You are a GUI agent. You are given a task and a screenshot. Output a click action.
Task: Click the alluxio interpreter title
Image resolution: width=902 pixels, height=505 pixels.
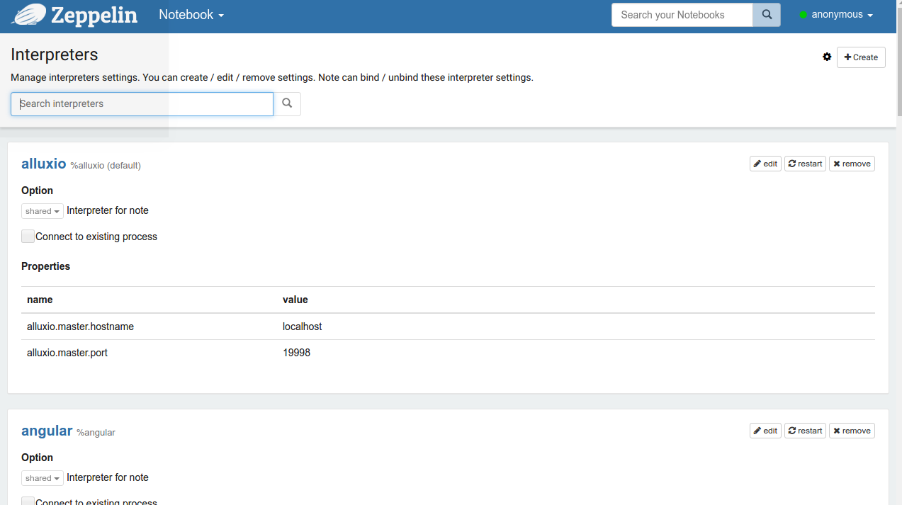click(x=44, y=164)
